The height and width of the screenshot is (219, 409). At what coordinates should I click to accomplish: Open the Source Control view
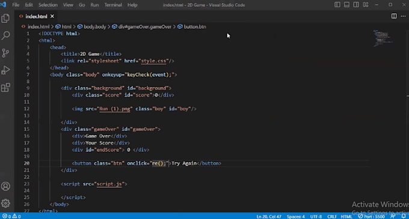click(x=5, y=53)
